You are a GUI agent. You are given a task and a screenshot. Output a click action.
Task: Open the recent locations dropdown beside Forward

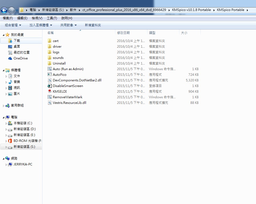[17, 10]
